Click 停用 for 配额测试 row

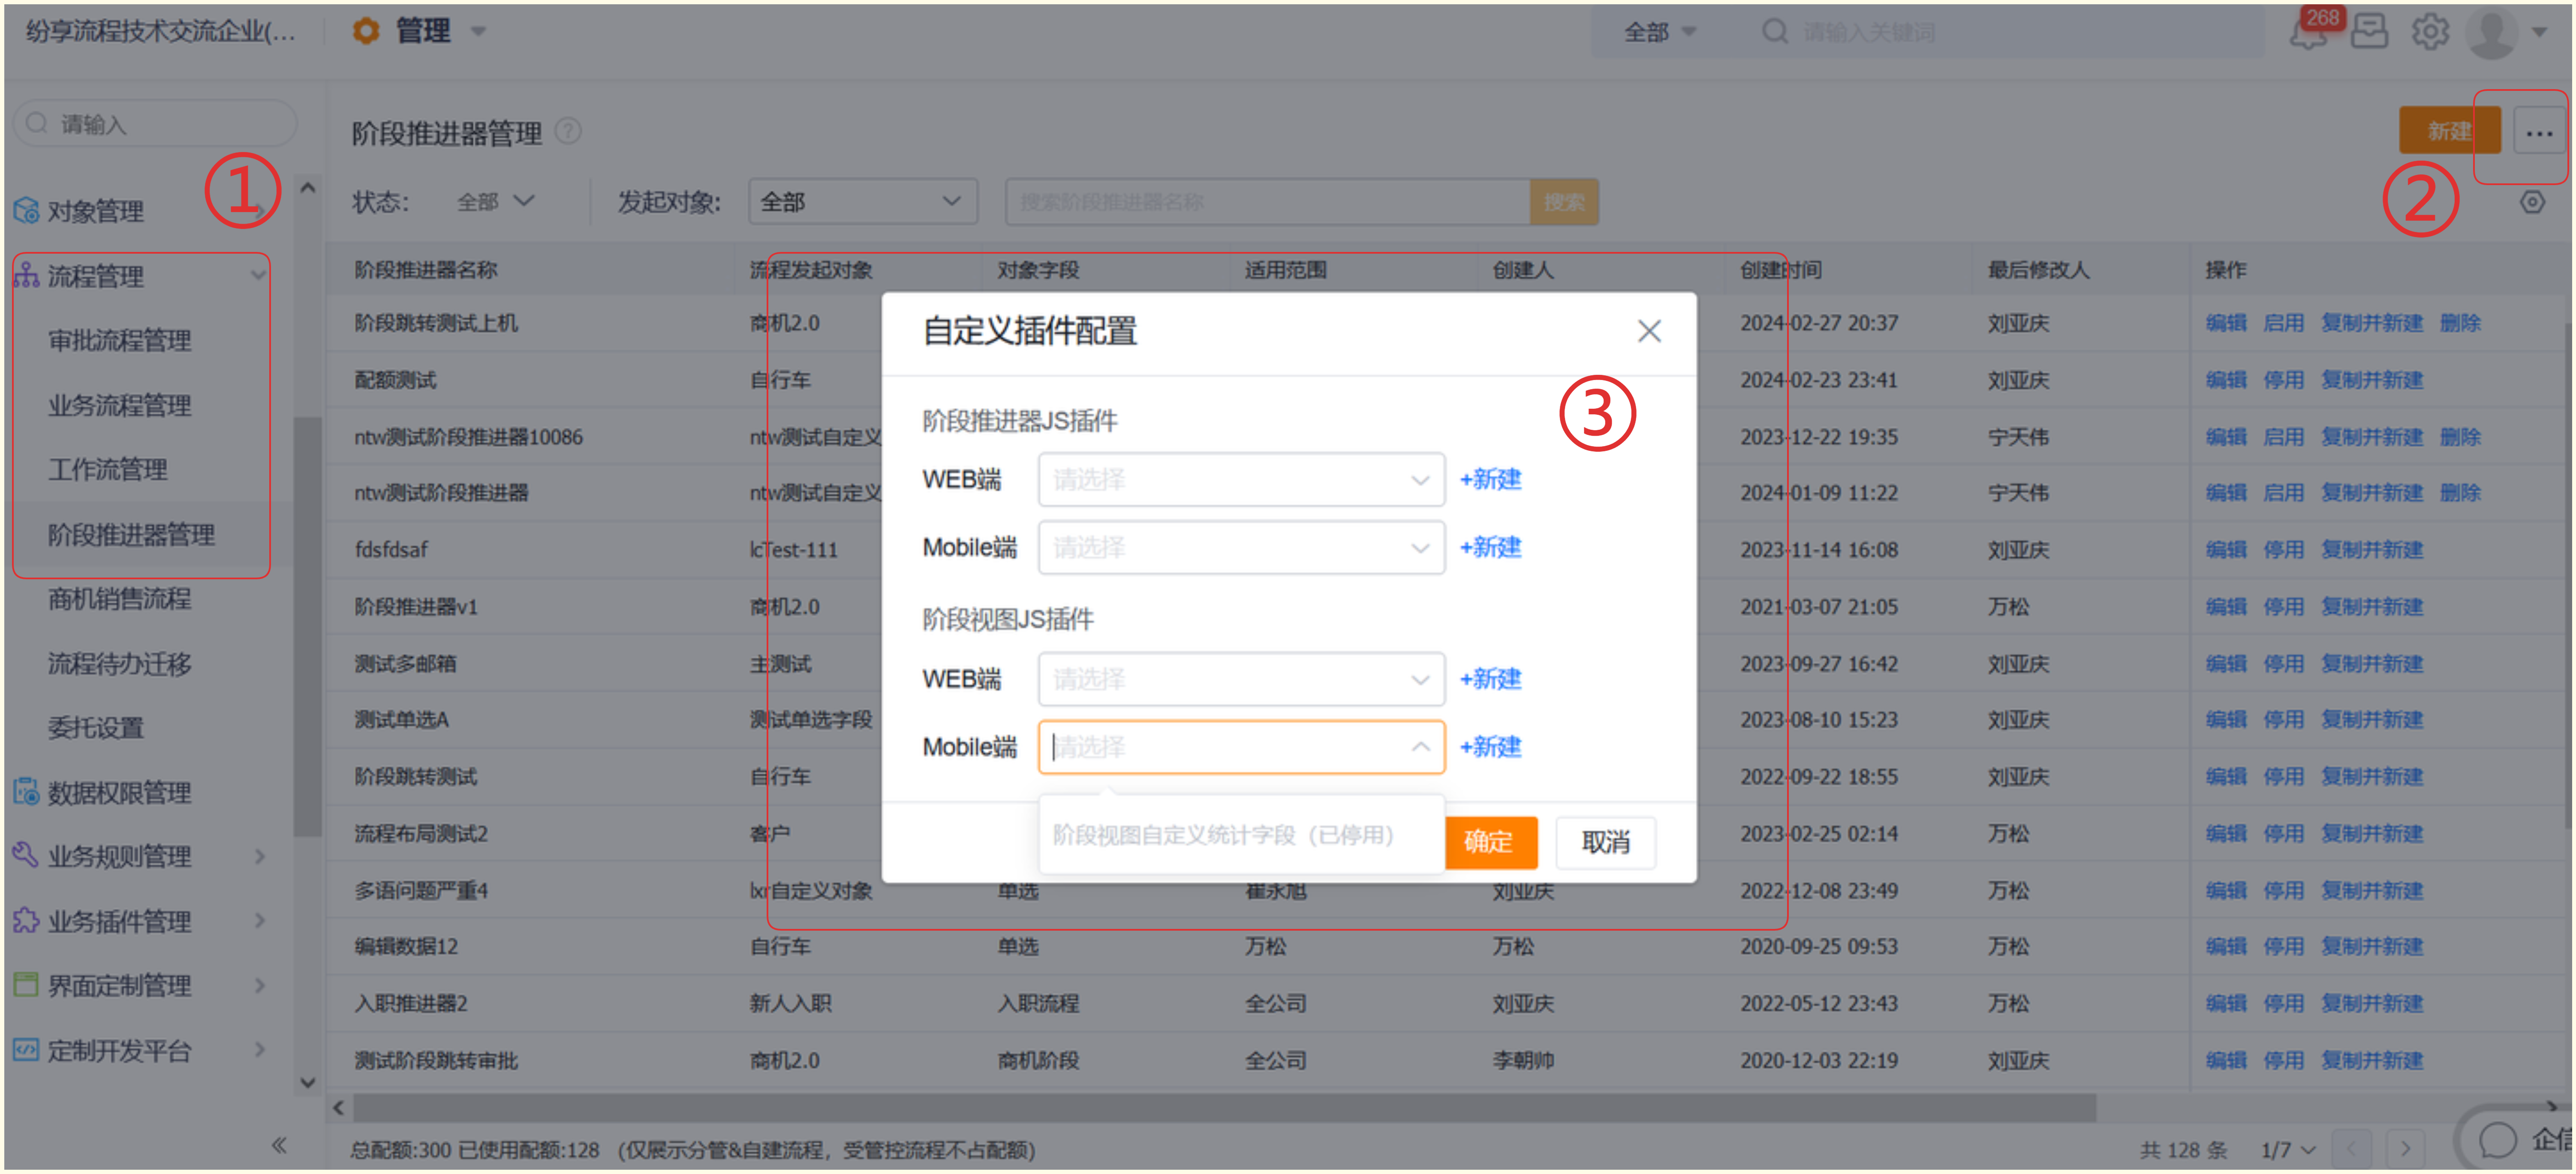pos(2283,380)
